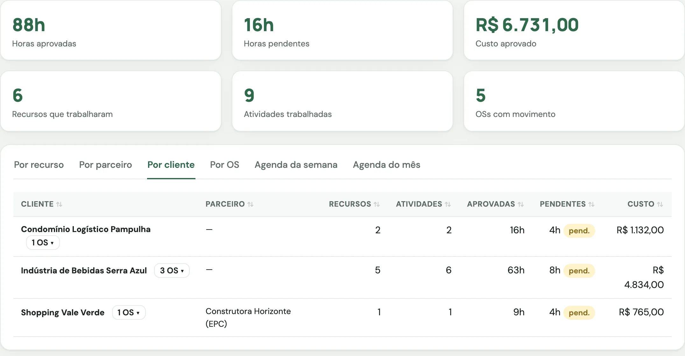Select the Shopping Vale Verde client name
The width and height of the screenshot is (685, 356).
[63, 312]
